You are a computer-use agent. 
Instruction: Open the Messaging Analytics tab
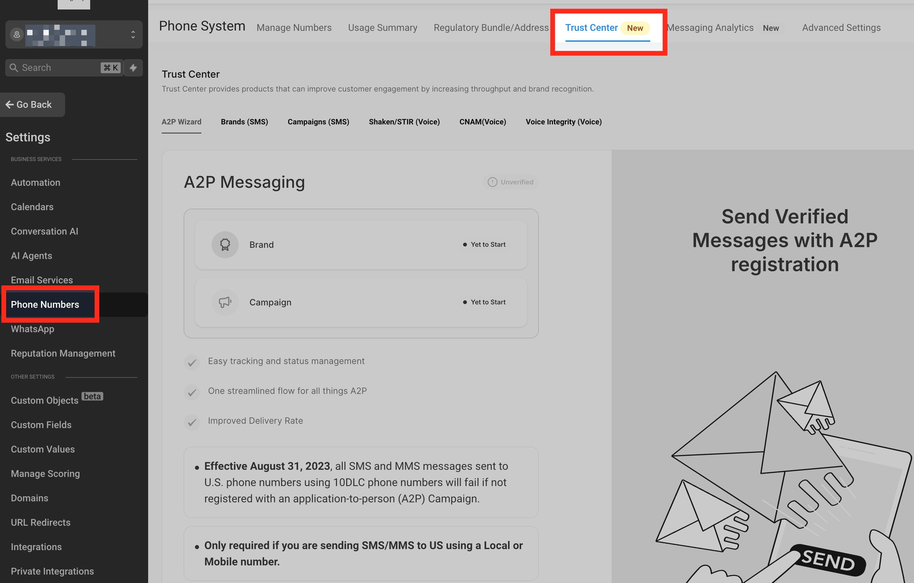click(710, 28)
